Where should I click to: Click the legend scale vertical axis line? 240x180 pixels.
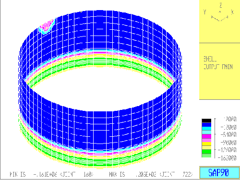tap(215, 138)
